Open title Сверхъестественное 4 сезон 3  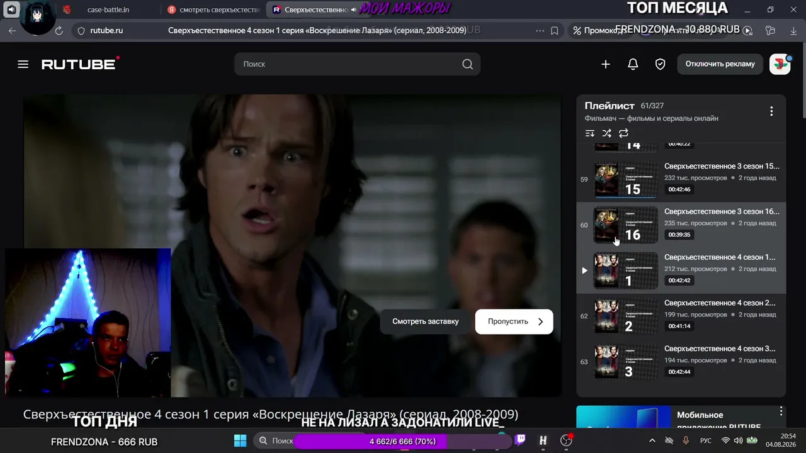720,349
